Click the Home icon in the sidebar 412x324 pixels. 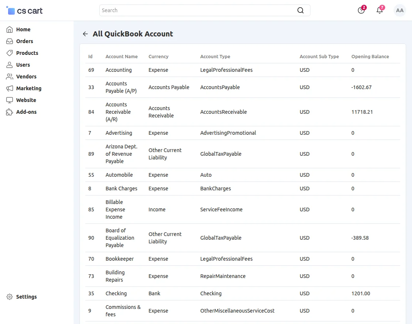pyautogui.click(x=9, y=29)
